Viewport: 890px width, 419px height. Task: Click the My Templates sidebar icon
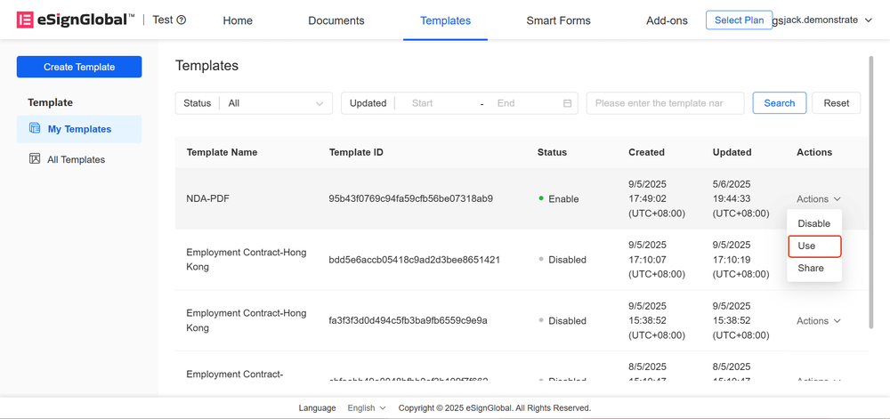point(35,129)
